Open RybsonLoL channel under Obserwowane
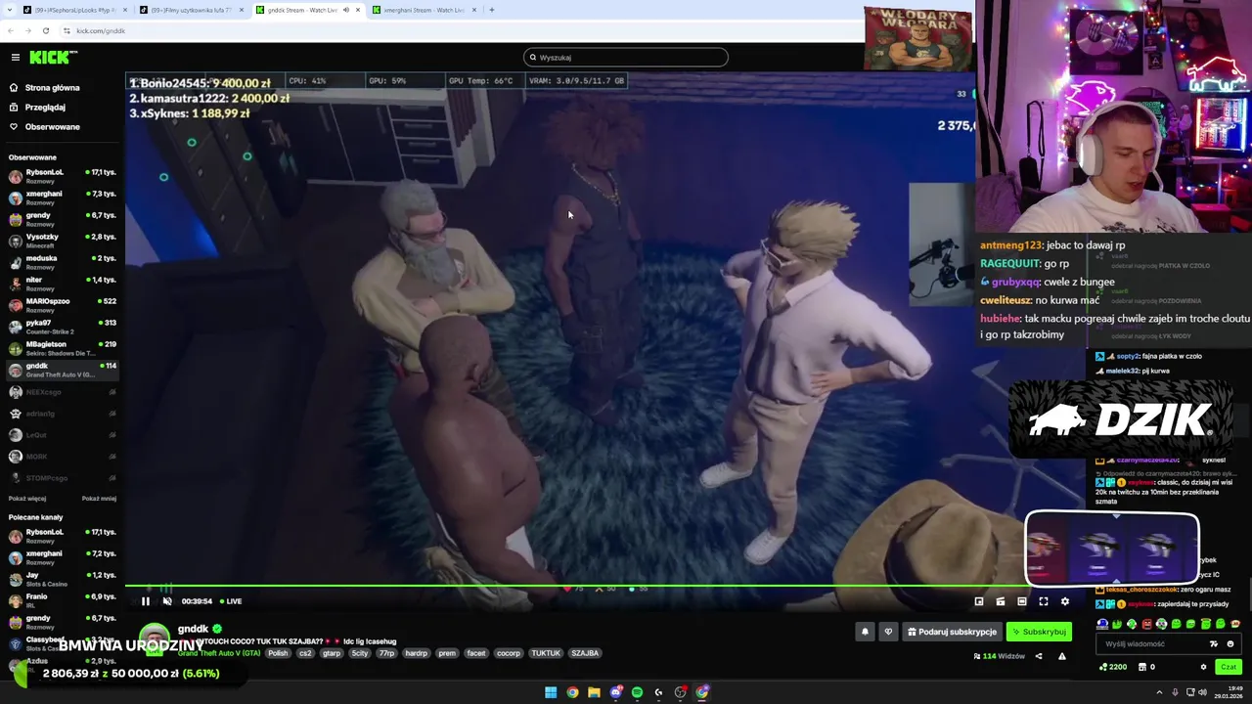 61,176
